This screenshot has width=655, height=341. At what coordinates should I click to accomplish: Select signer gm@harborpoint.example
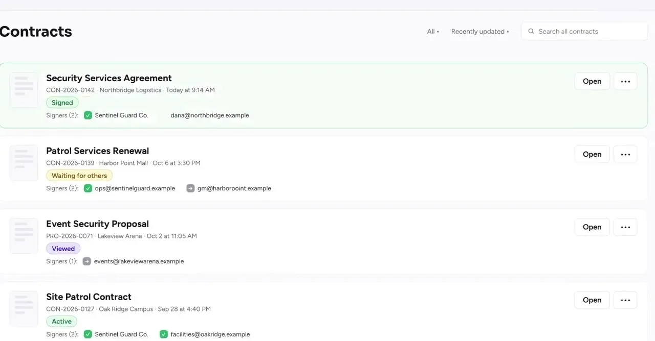234,188
